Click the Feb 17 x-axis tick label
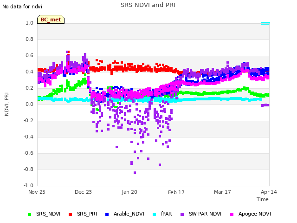The height and width of the screenshot is (223, 297). [x=176, y=192]
